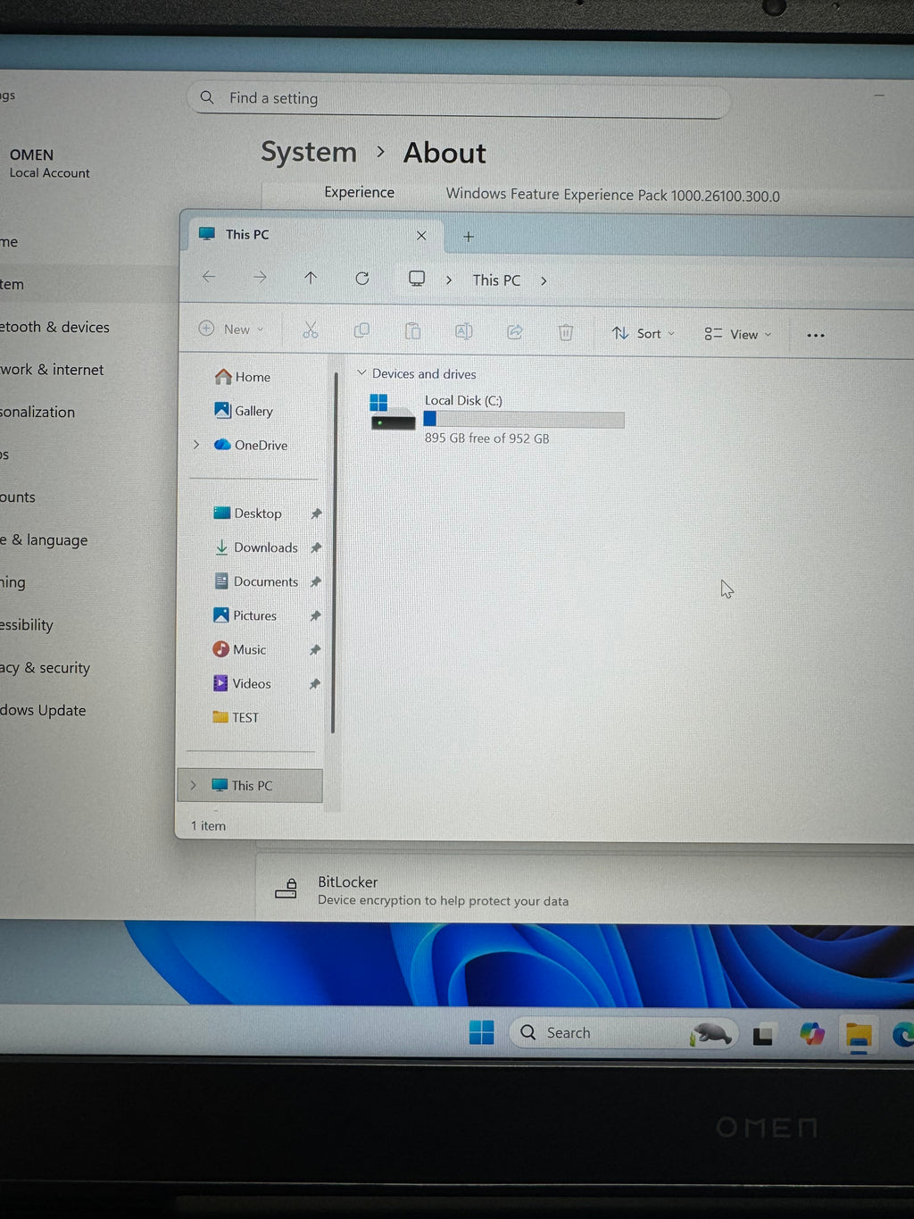This screenshot has height=1219, width=914.
Task: Add a new File Explorer tab
Action: click(469, 237)
